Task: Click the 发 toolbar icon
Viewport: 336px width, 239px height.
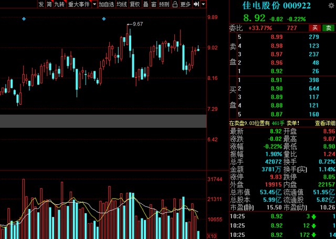Action: click(x=41, y=4)
